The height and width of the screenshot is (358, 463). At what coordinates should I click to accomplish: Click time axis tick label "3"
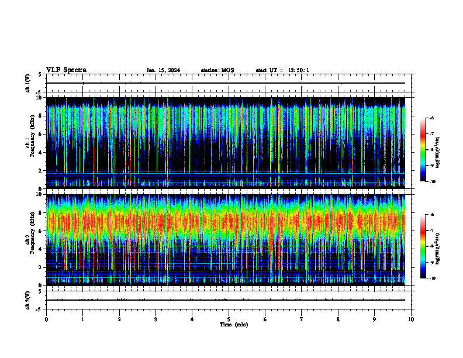[x=156, y=319]
